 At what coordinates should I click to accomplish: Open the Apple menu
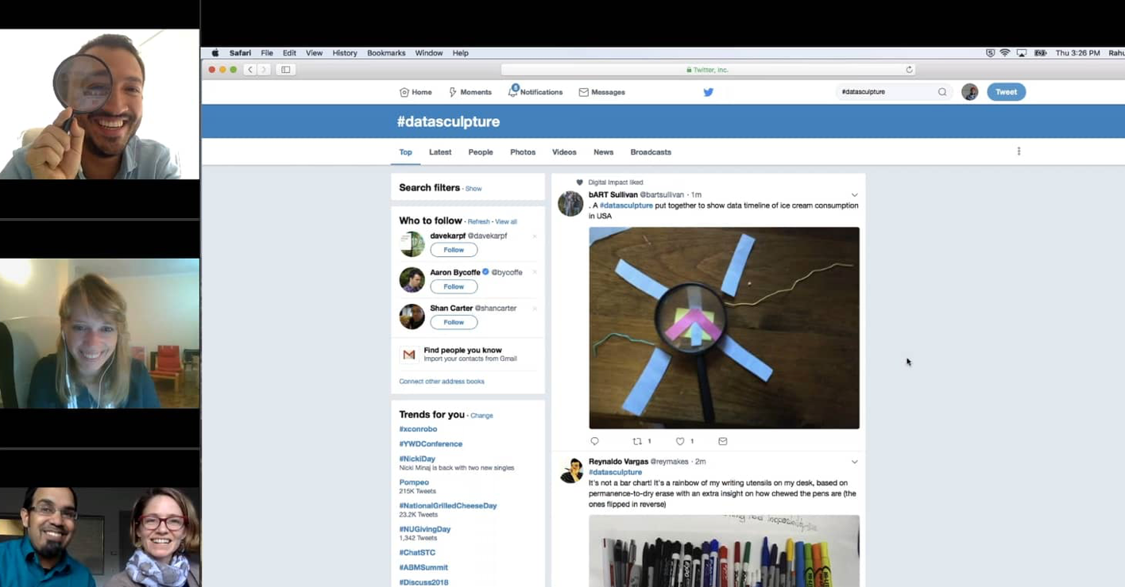pos(215,53)
